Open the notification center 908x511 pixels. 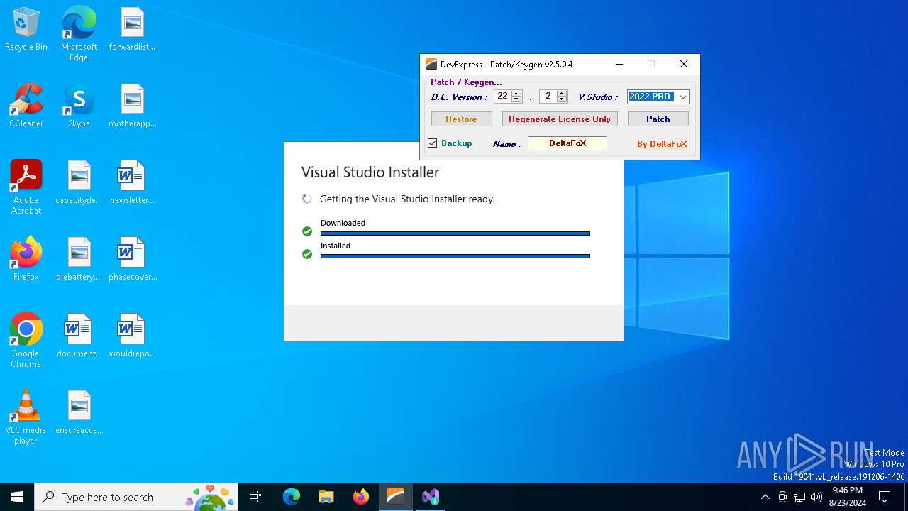[x=885, y=497]
